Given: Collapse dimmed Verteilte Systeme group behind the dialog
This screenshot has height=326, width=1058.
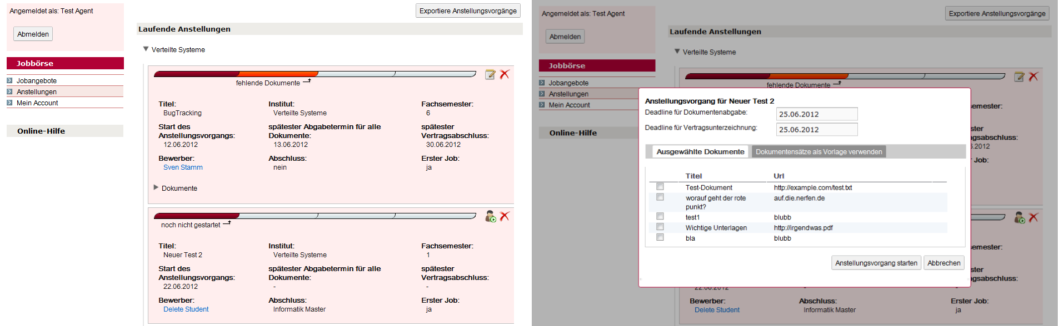Looking at the screenshot, I should click(x=677, y=52).
